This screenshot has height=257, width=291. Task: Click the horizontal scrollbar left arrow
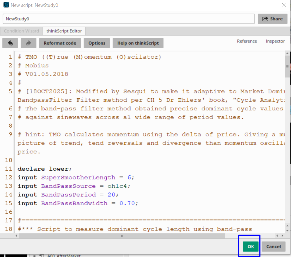[x=16, y=236]
